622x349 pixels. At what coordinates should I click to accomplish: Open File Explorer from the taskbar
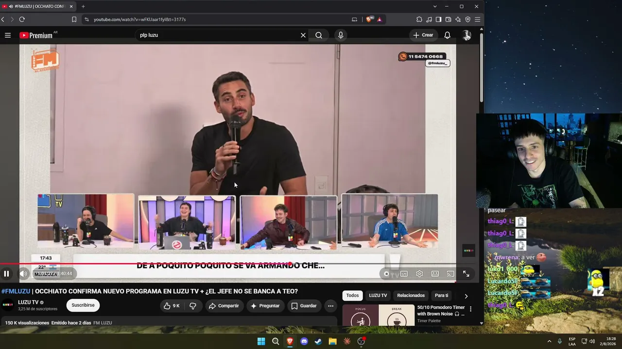pos(332,341)
